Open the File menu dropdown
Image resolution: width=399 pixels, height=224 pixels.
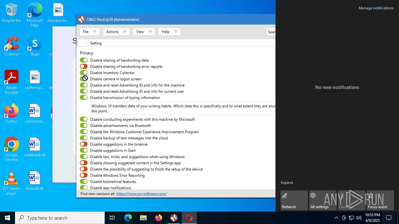point(89,32)
